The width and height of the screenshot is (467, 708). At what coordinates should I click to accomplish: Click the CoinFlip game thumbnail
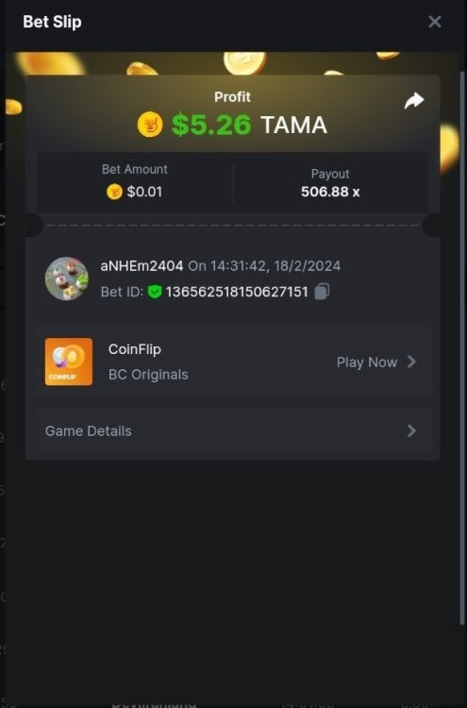click(x=69, y=362)
